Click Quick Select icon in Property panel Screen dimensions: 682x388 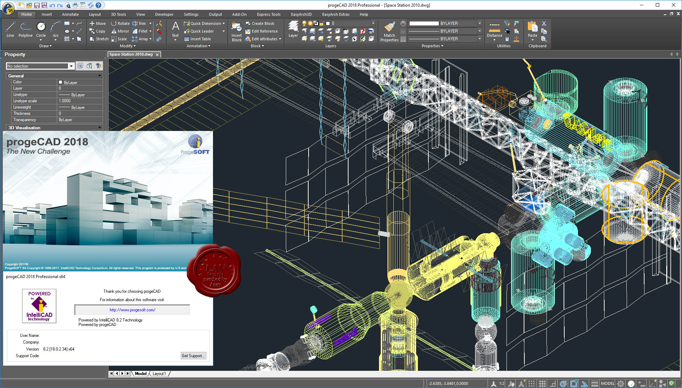(x=98, y=66)
